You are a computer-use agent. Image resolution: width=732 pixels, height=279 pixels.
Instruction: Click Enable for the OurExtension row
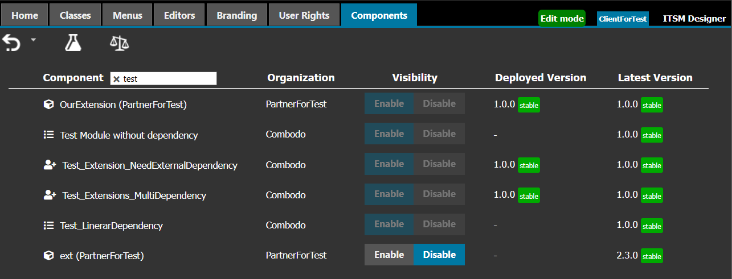389,103
